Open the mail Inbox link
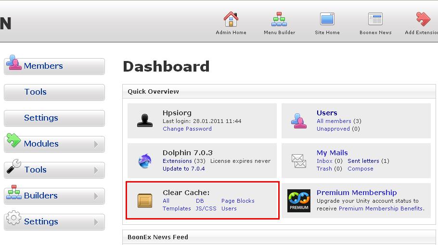Image resolution: width=438 pixels, height=245 pixels. 324,161
